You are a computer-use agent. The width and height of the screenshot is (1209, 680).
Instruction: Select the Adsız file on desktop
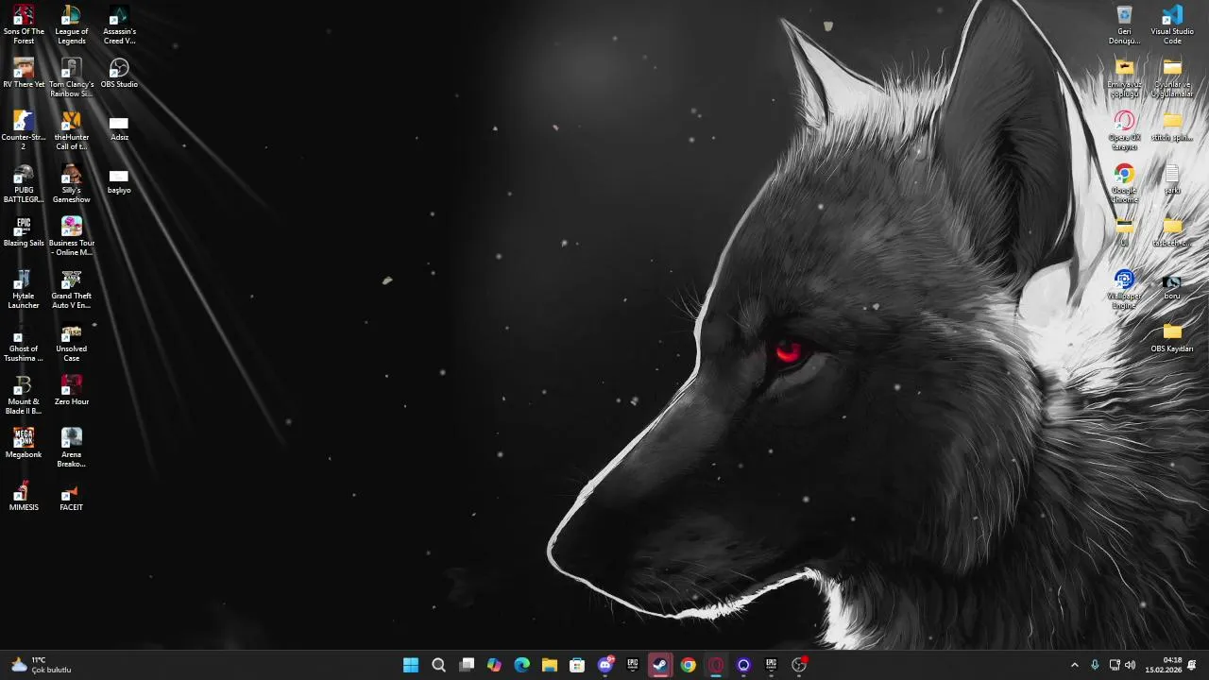click(119, 128)
